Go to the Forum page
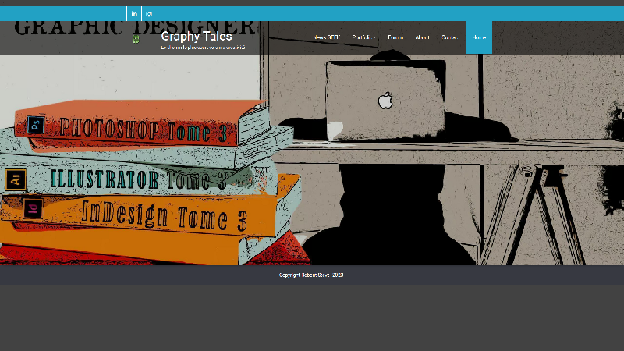The height and width of the screenshot is (351, 624). pos(395,37)
